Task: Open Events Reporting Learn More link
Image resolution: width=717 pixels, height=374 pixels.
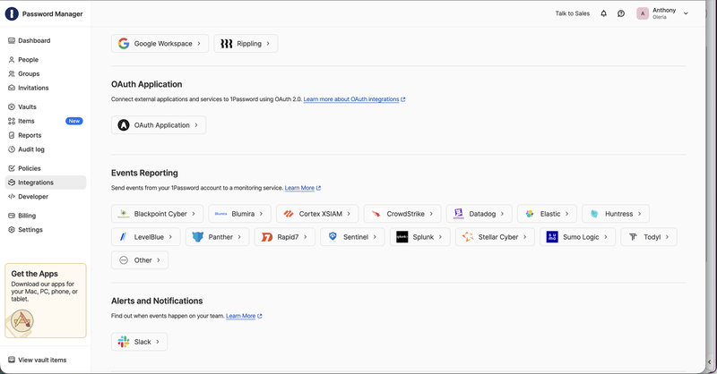Action: coord(303,188)
